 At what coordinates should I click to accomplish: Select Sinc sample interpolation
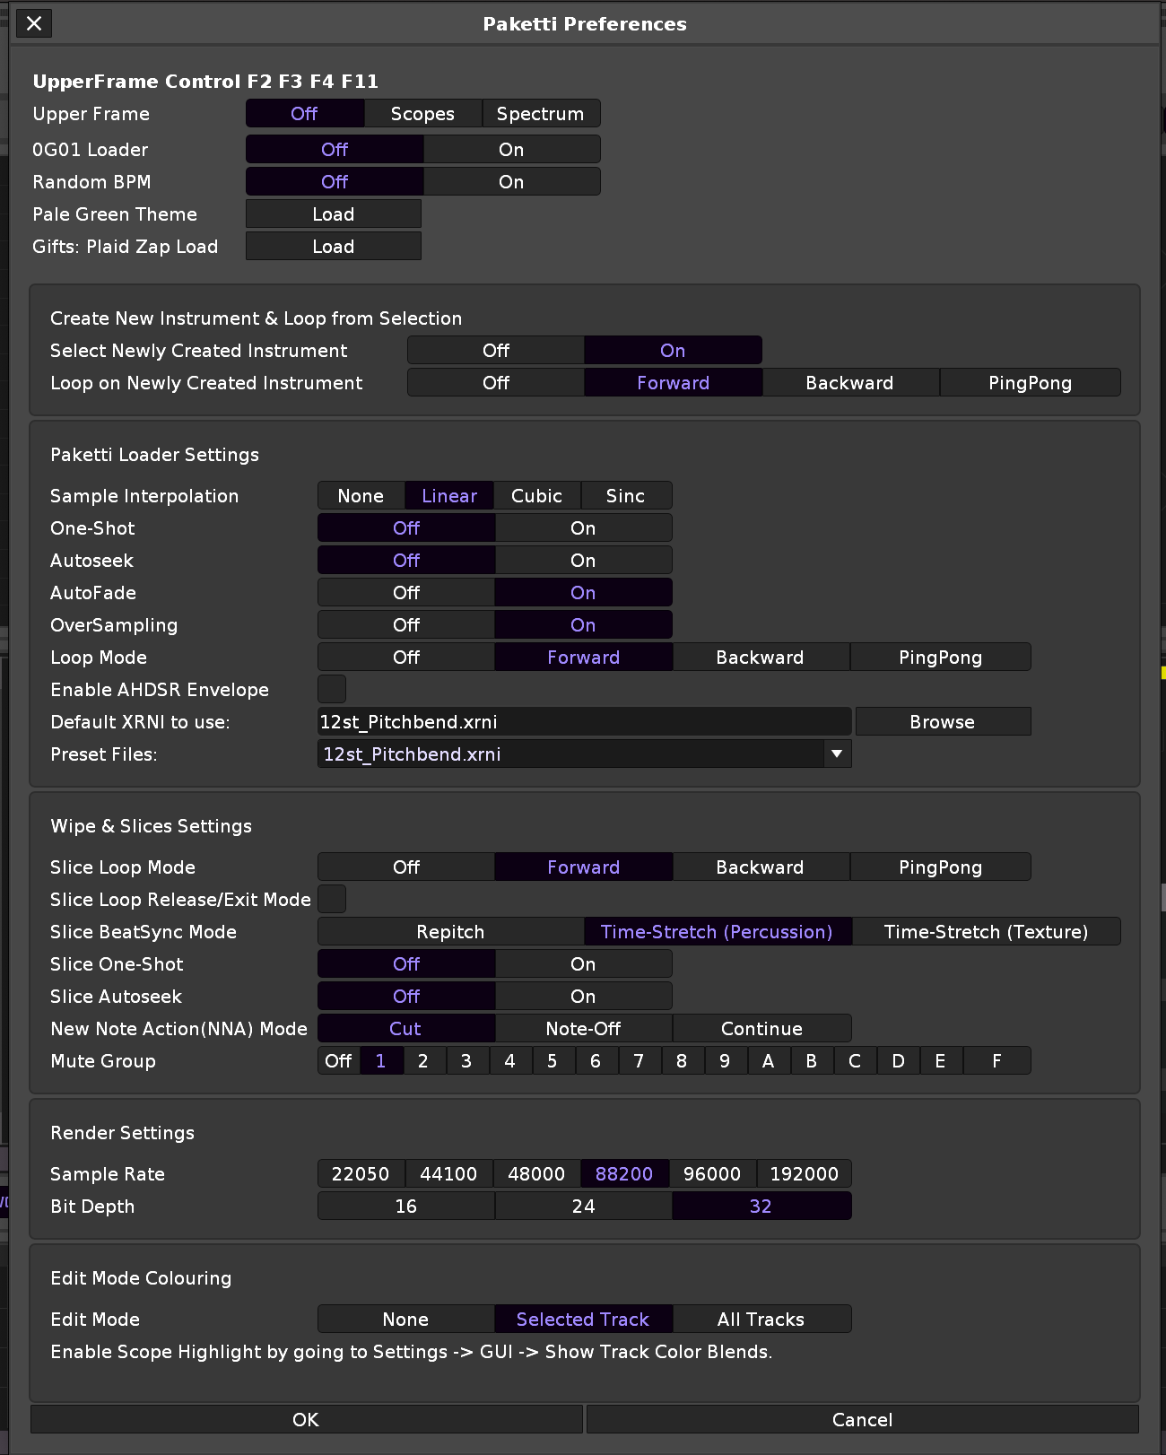click(625, 496)
